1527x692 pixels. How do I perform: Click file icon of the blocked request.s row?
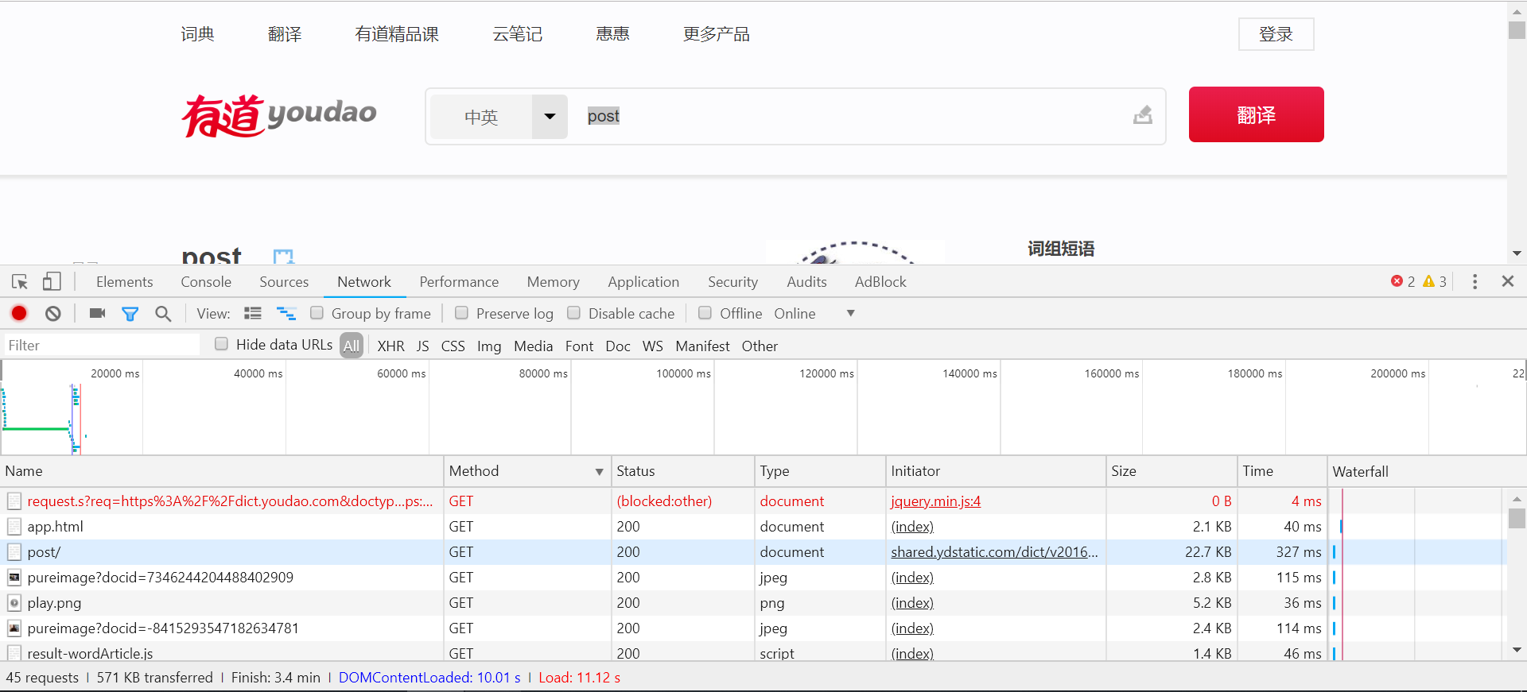click(14, 501)
